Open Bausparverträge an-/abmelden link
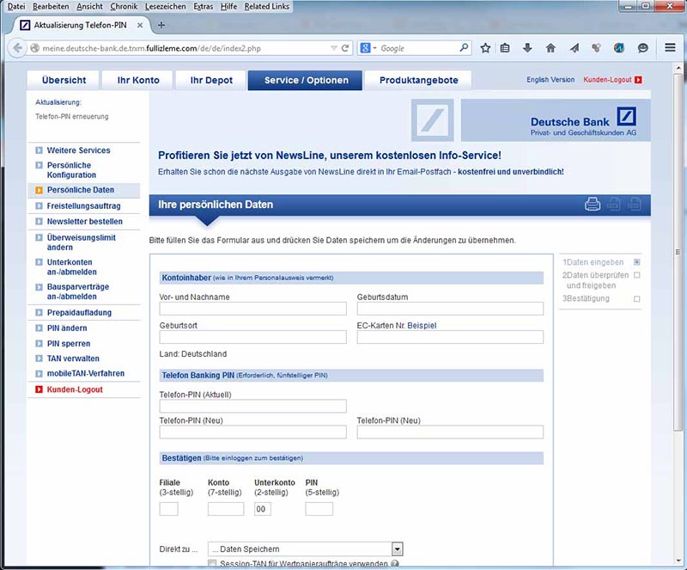The width and height of the screenshot is (687, 570). coord(77,291)
